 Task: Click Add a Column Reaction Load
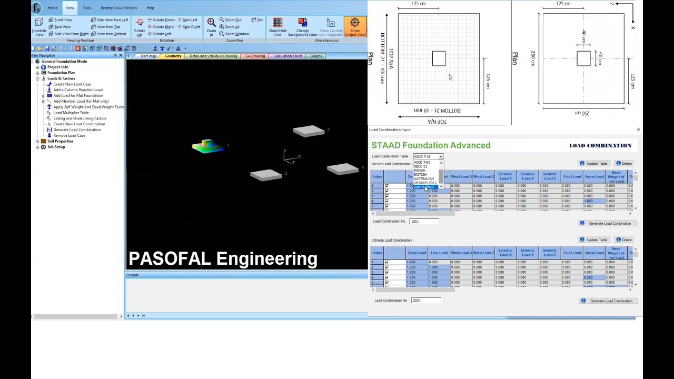[78, 90]
